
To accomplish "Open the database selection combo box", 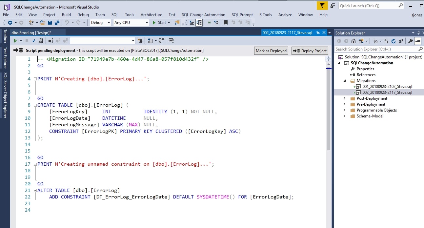I will coord(103,41).
